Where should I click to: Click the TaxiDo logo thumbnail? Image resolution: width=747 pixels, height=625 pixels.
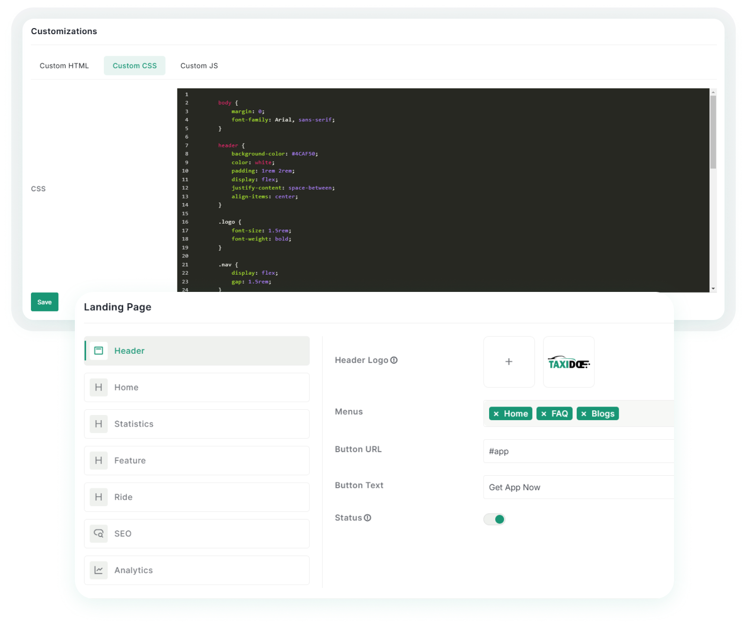(x=569, y=362)
